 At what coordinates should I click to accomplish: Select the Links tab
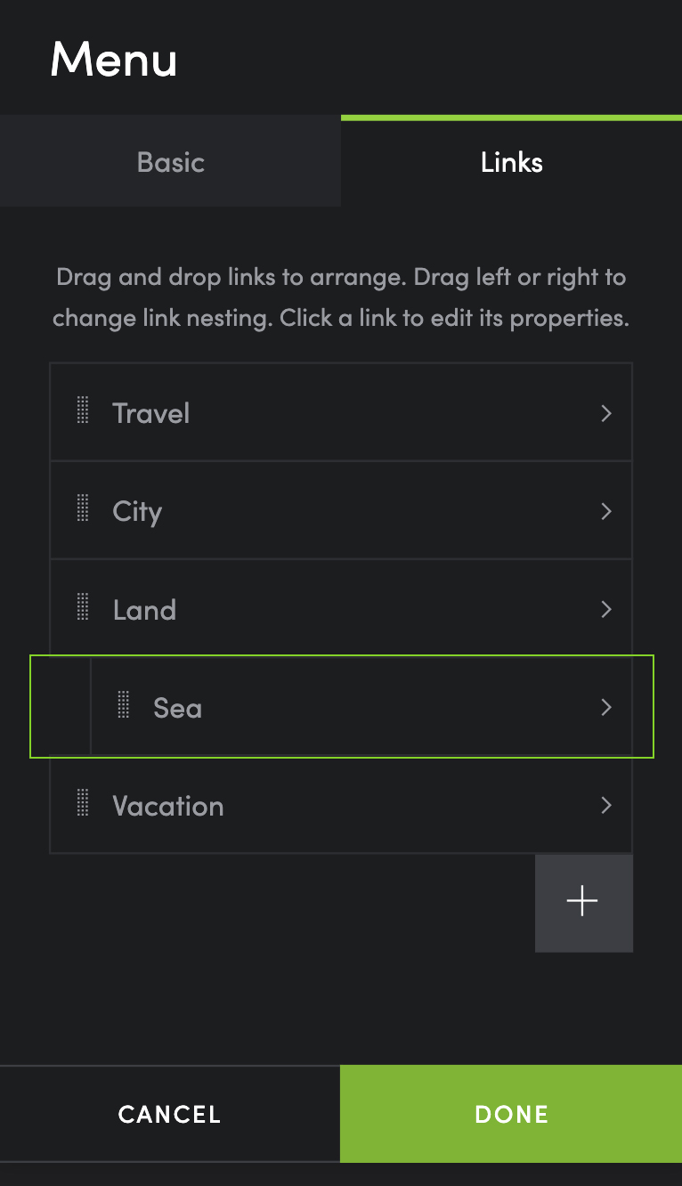[x=511, y=162]
